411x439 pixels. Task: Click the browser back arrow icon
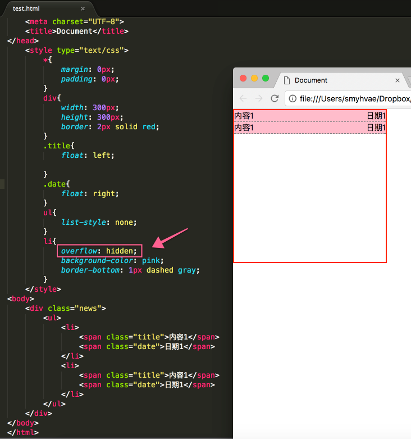pyautogui.click(x=243, y=98)
